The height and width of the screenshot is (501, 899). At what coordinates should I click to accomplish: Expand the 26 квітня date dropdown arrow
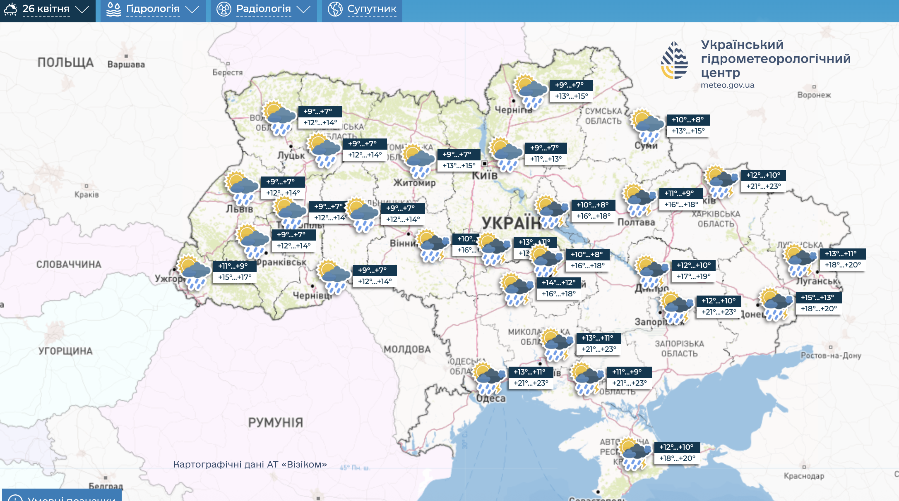point(82,9)
